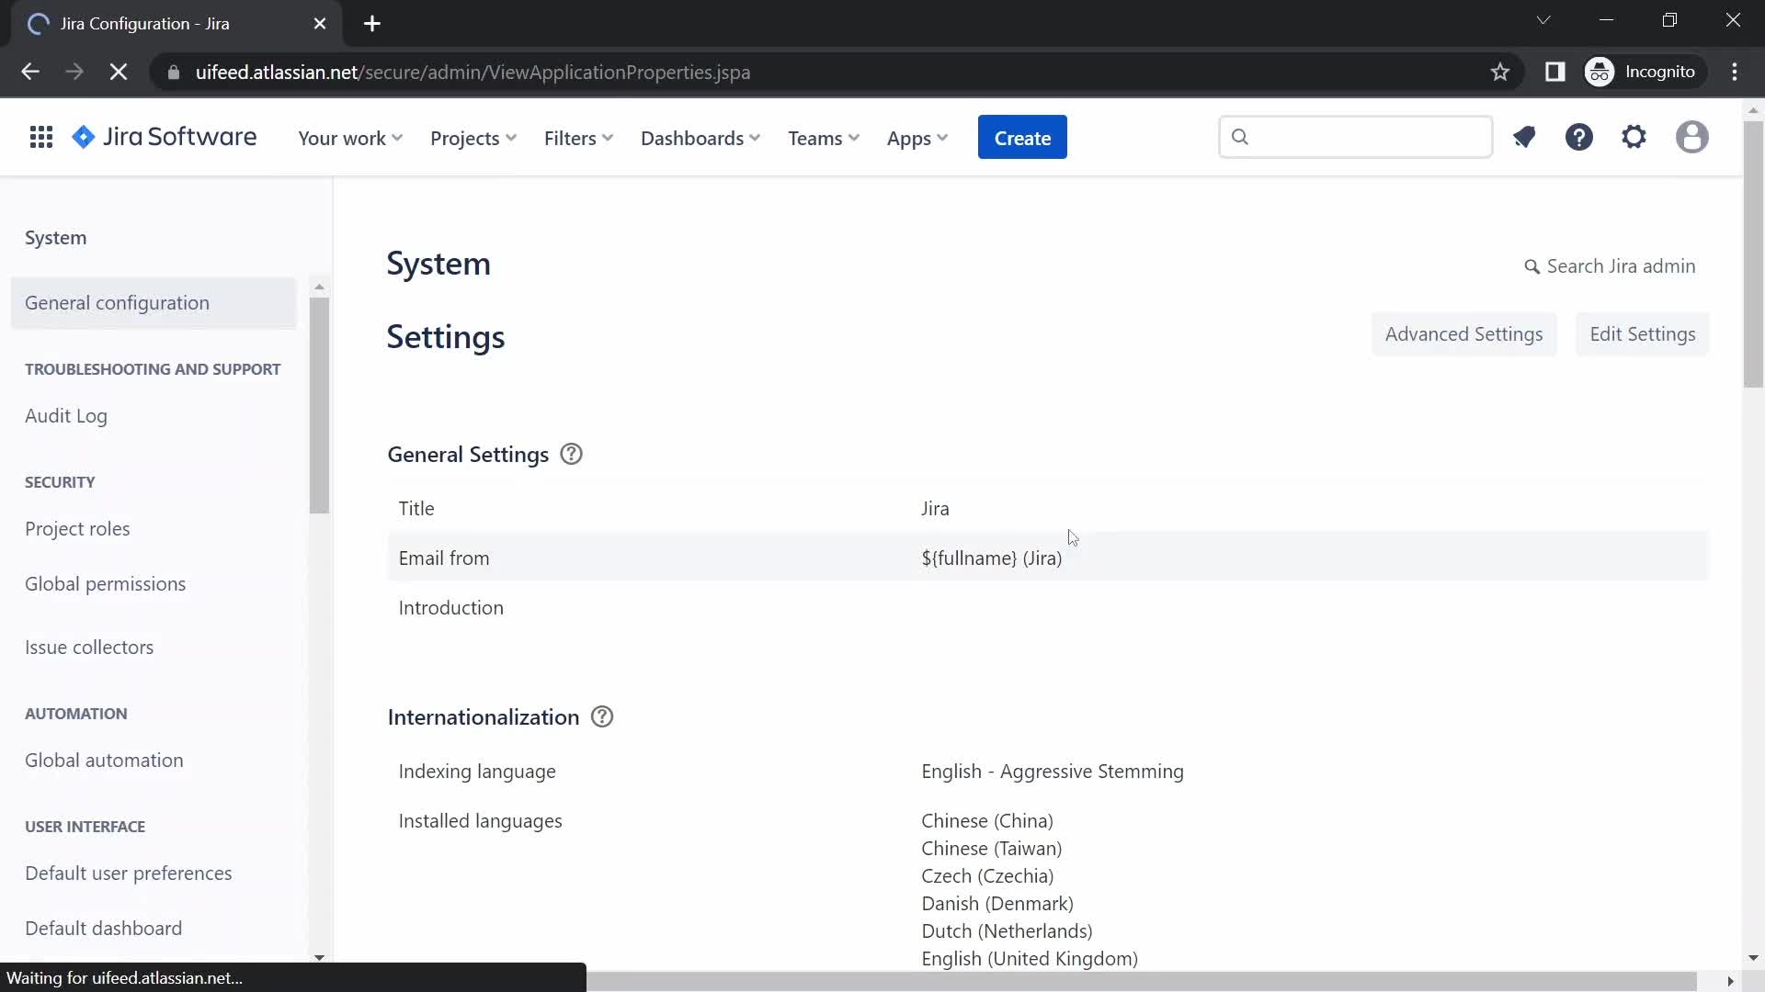Open the Chrome three-dot menu
1765x992 pixels.
pos(1735,72)
